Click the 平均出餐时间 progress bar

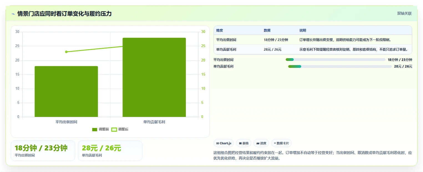click(335, 60)
